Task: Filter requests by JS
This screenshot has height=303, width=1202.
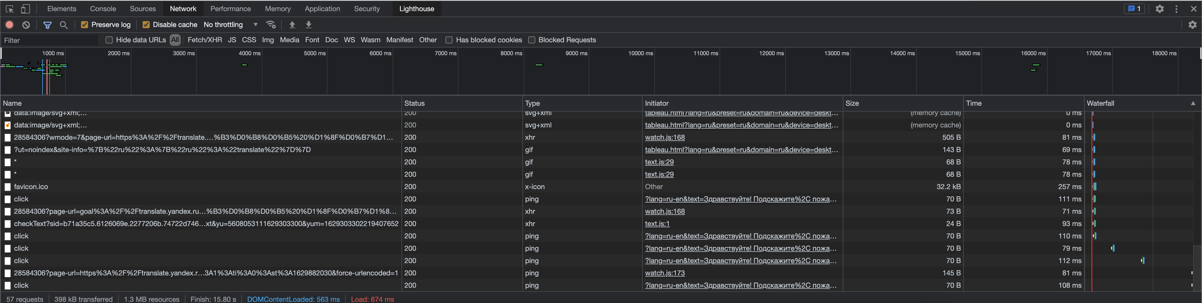Action: 232,40
